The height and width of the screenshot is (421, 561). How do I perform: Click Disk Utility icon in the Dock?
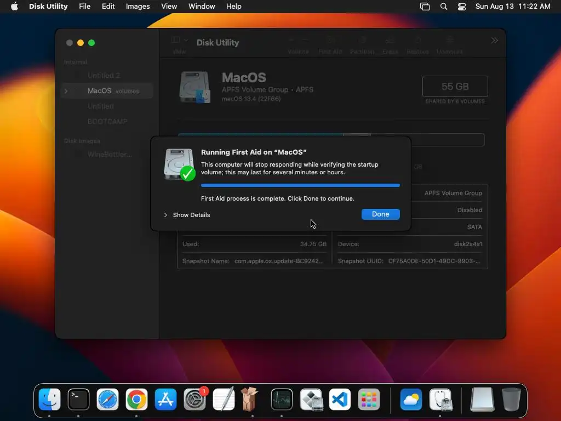point(440,399)
